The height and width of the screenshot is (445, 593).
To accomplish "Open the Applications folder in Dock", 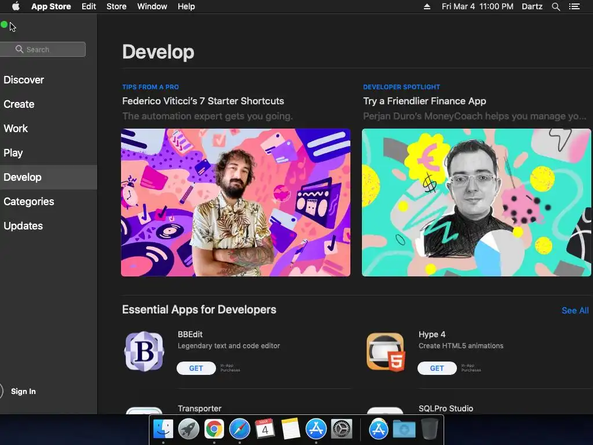I will pyautogui.click(x=379, y=429).
